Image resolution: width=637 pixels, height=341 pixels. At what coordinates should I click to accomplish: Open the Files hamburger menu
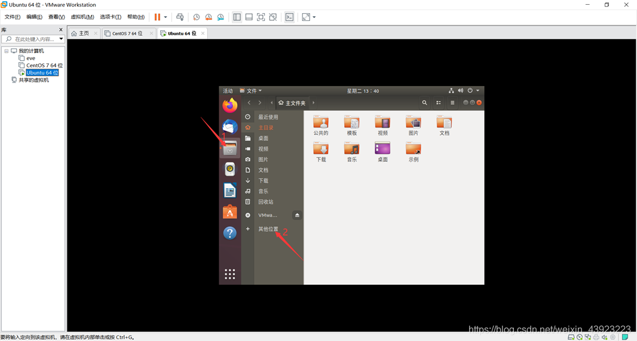(452, 103)
